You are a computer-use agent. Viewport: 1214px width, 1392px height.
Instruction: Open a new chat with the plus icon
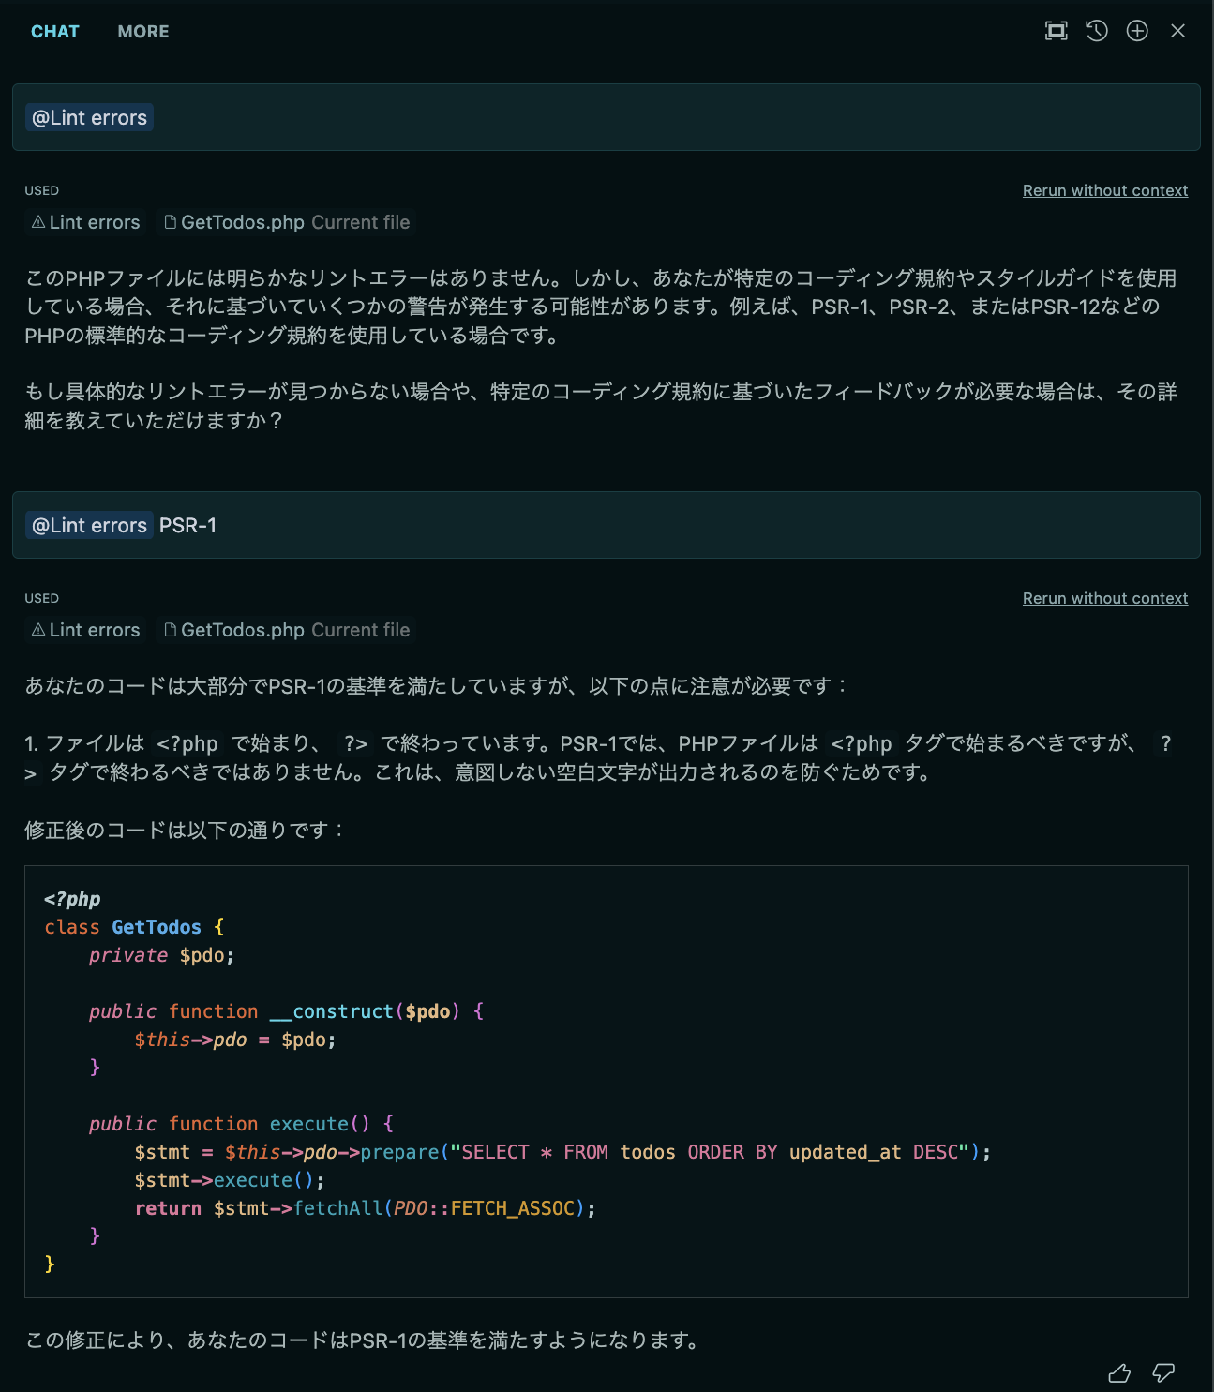(1136, 30)
